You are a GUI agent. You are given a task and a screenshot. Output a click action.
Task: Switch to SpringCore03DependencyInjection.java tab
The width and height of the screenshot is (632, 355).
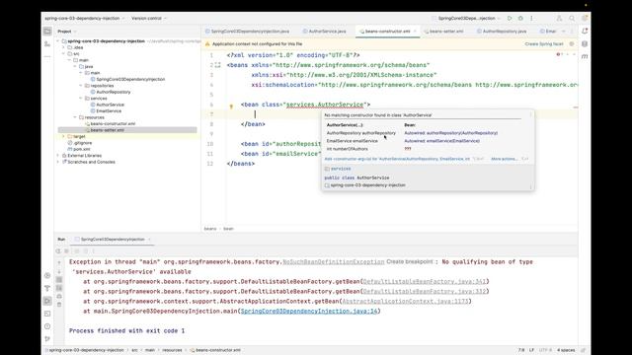coord(247,31)
